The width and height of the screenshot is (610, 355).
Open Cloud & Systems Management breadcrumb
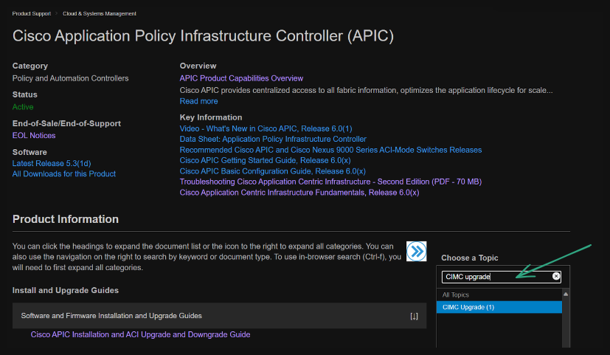tap(100, 13)
